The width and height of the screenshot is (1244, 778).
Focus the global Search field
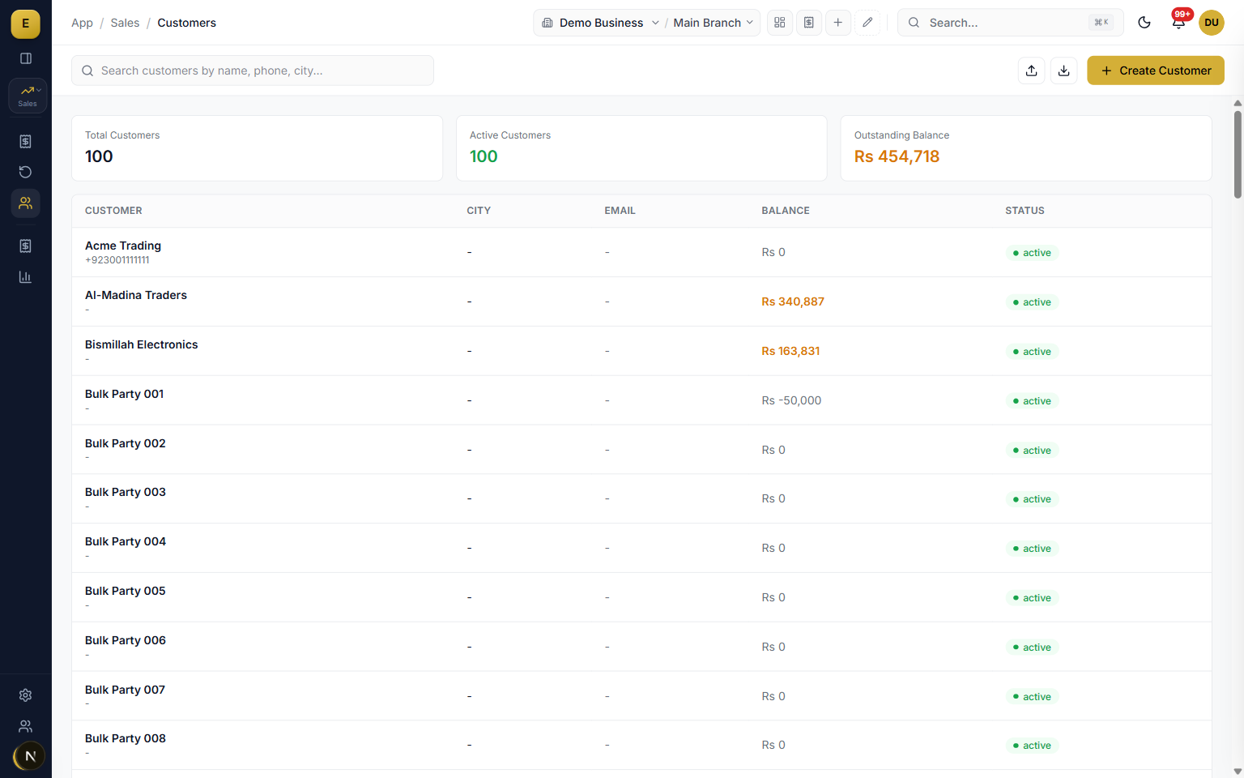[1010, 23]
